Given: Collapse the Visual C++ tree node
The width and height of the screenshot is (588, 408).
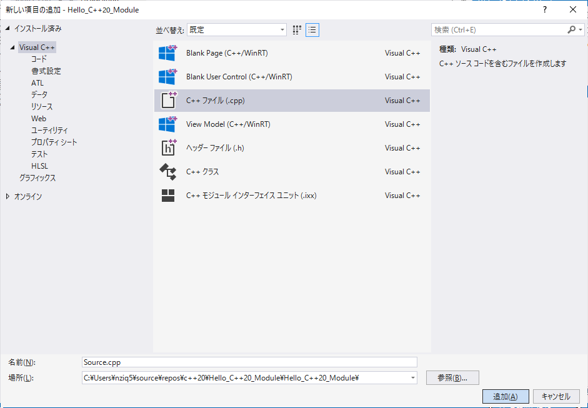Looking at the screenshot, I should (x=13, y=47).
